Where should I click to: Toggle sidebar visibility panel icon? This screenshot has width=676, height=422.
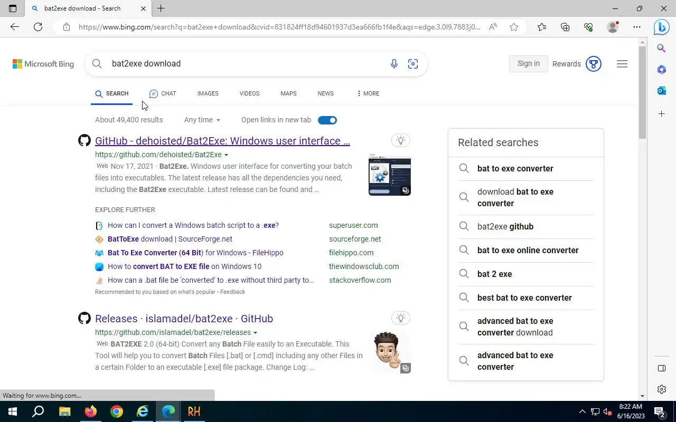(661, 368)
